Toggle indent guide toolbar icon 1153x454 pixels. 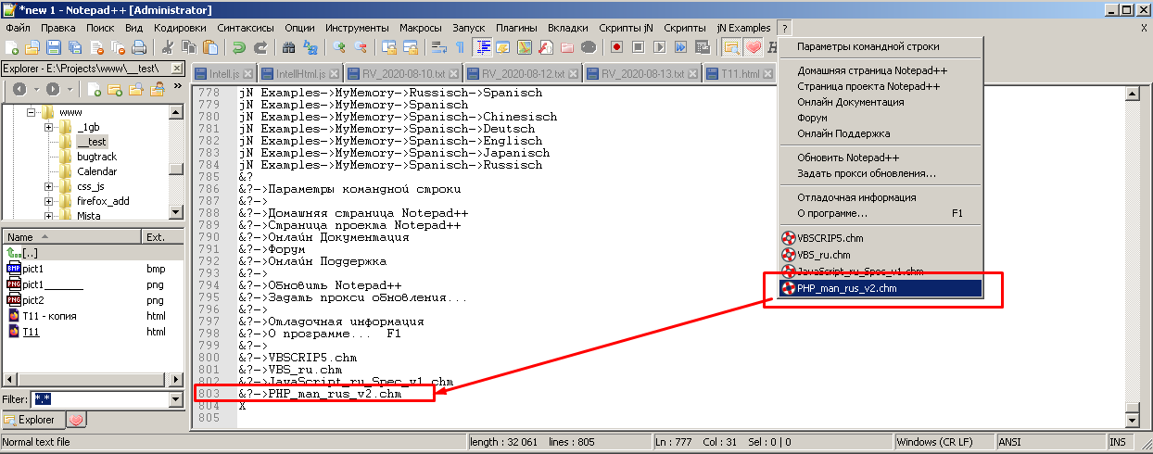[x=482, y=46]
